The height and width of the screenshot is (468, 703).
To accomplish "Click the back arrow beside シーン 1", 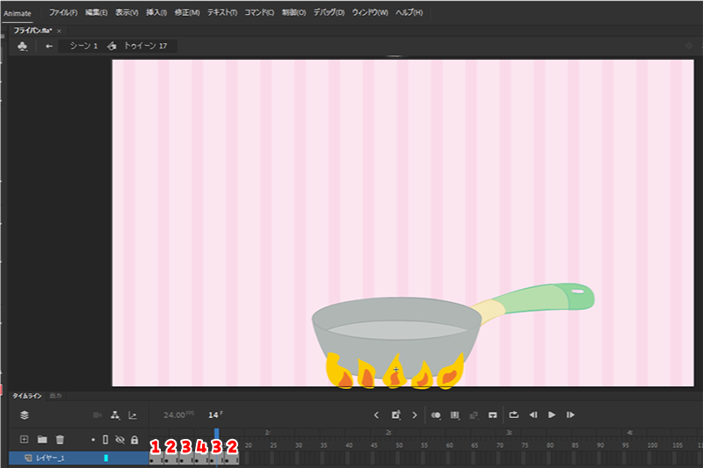I will [x=49, y=46].
